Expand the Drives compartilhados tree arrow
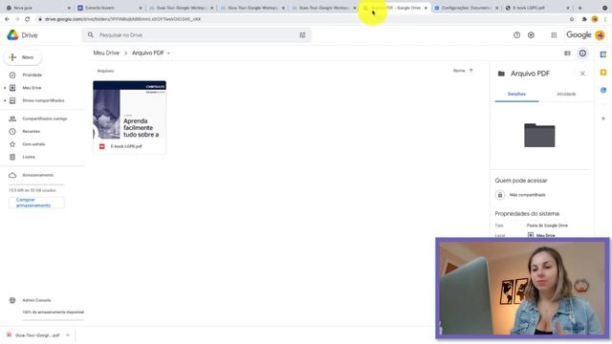612x344 pixels. (x=5, y=100)
